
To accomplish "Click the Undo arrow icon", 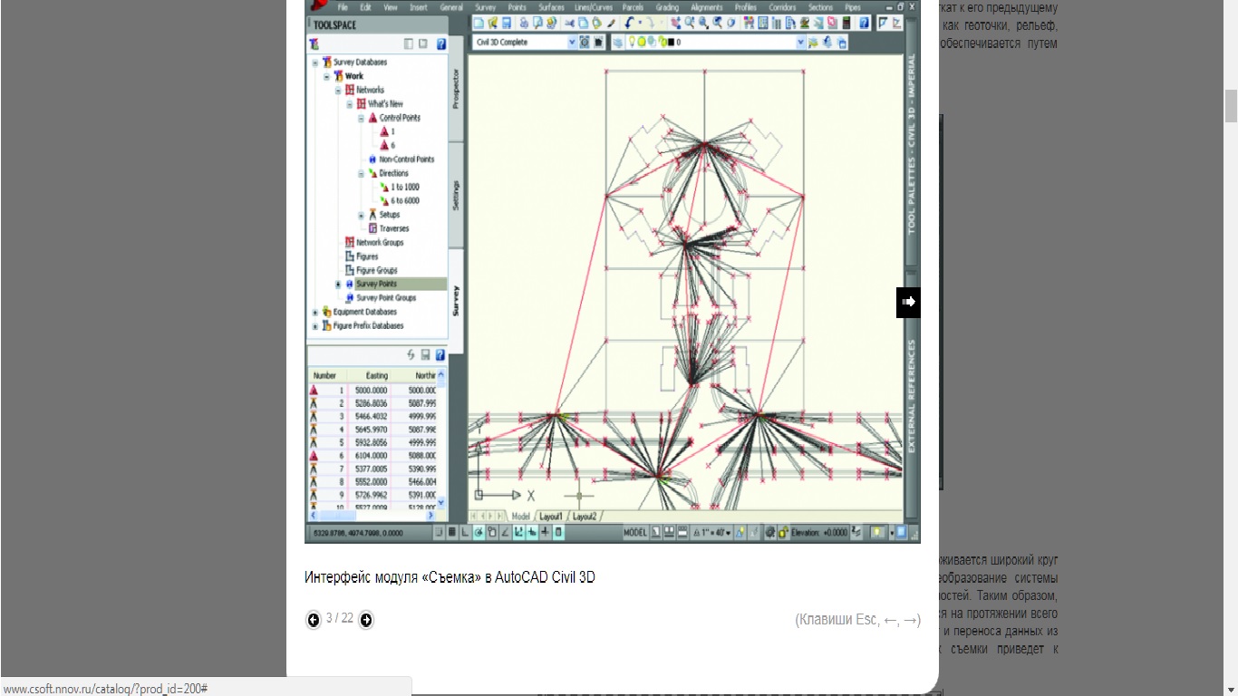I will tap(628, 23).
